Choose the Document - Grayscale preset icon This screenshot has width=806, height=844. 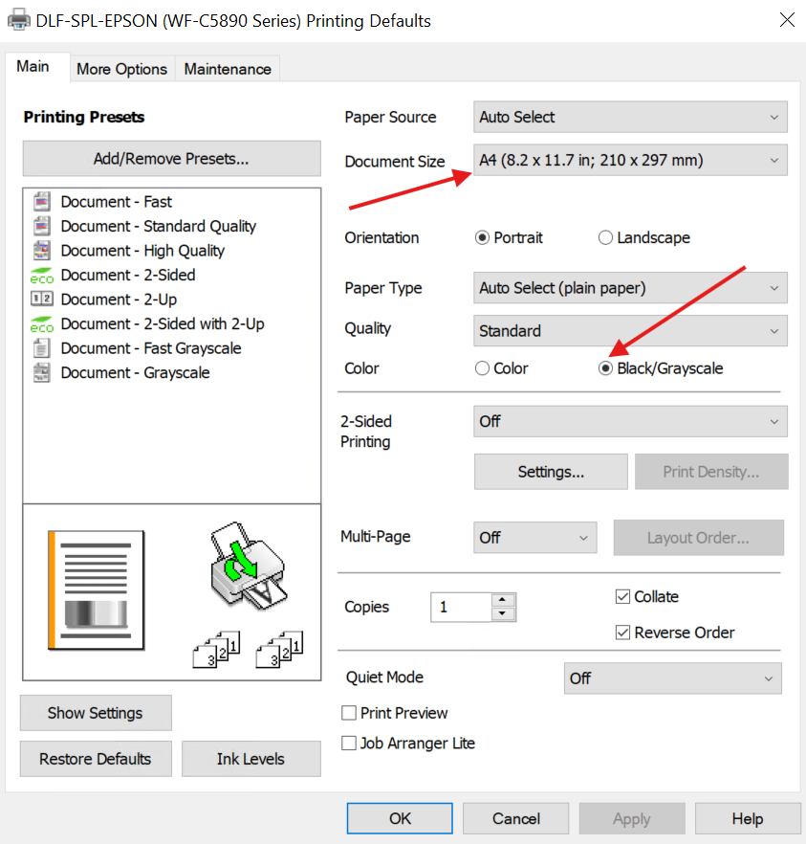[x=41, y=373]
